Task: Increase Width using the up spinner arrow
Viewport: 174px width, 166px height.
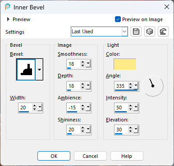Action: (35, 106)
